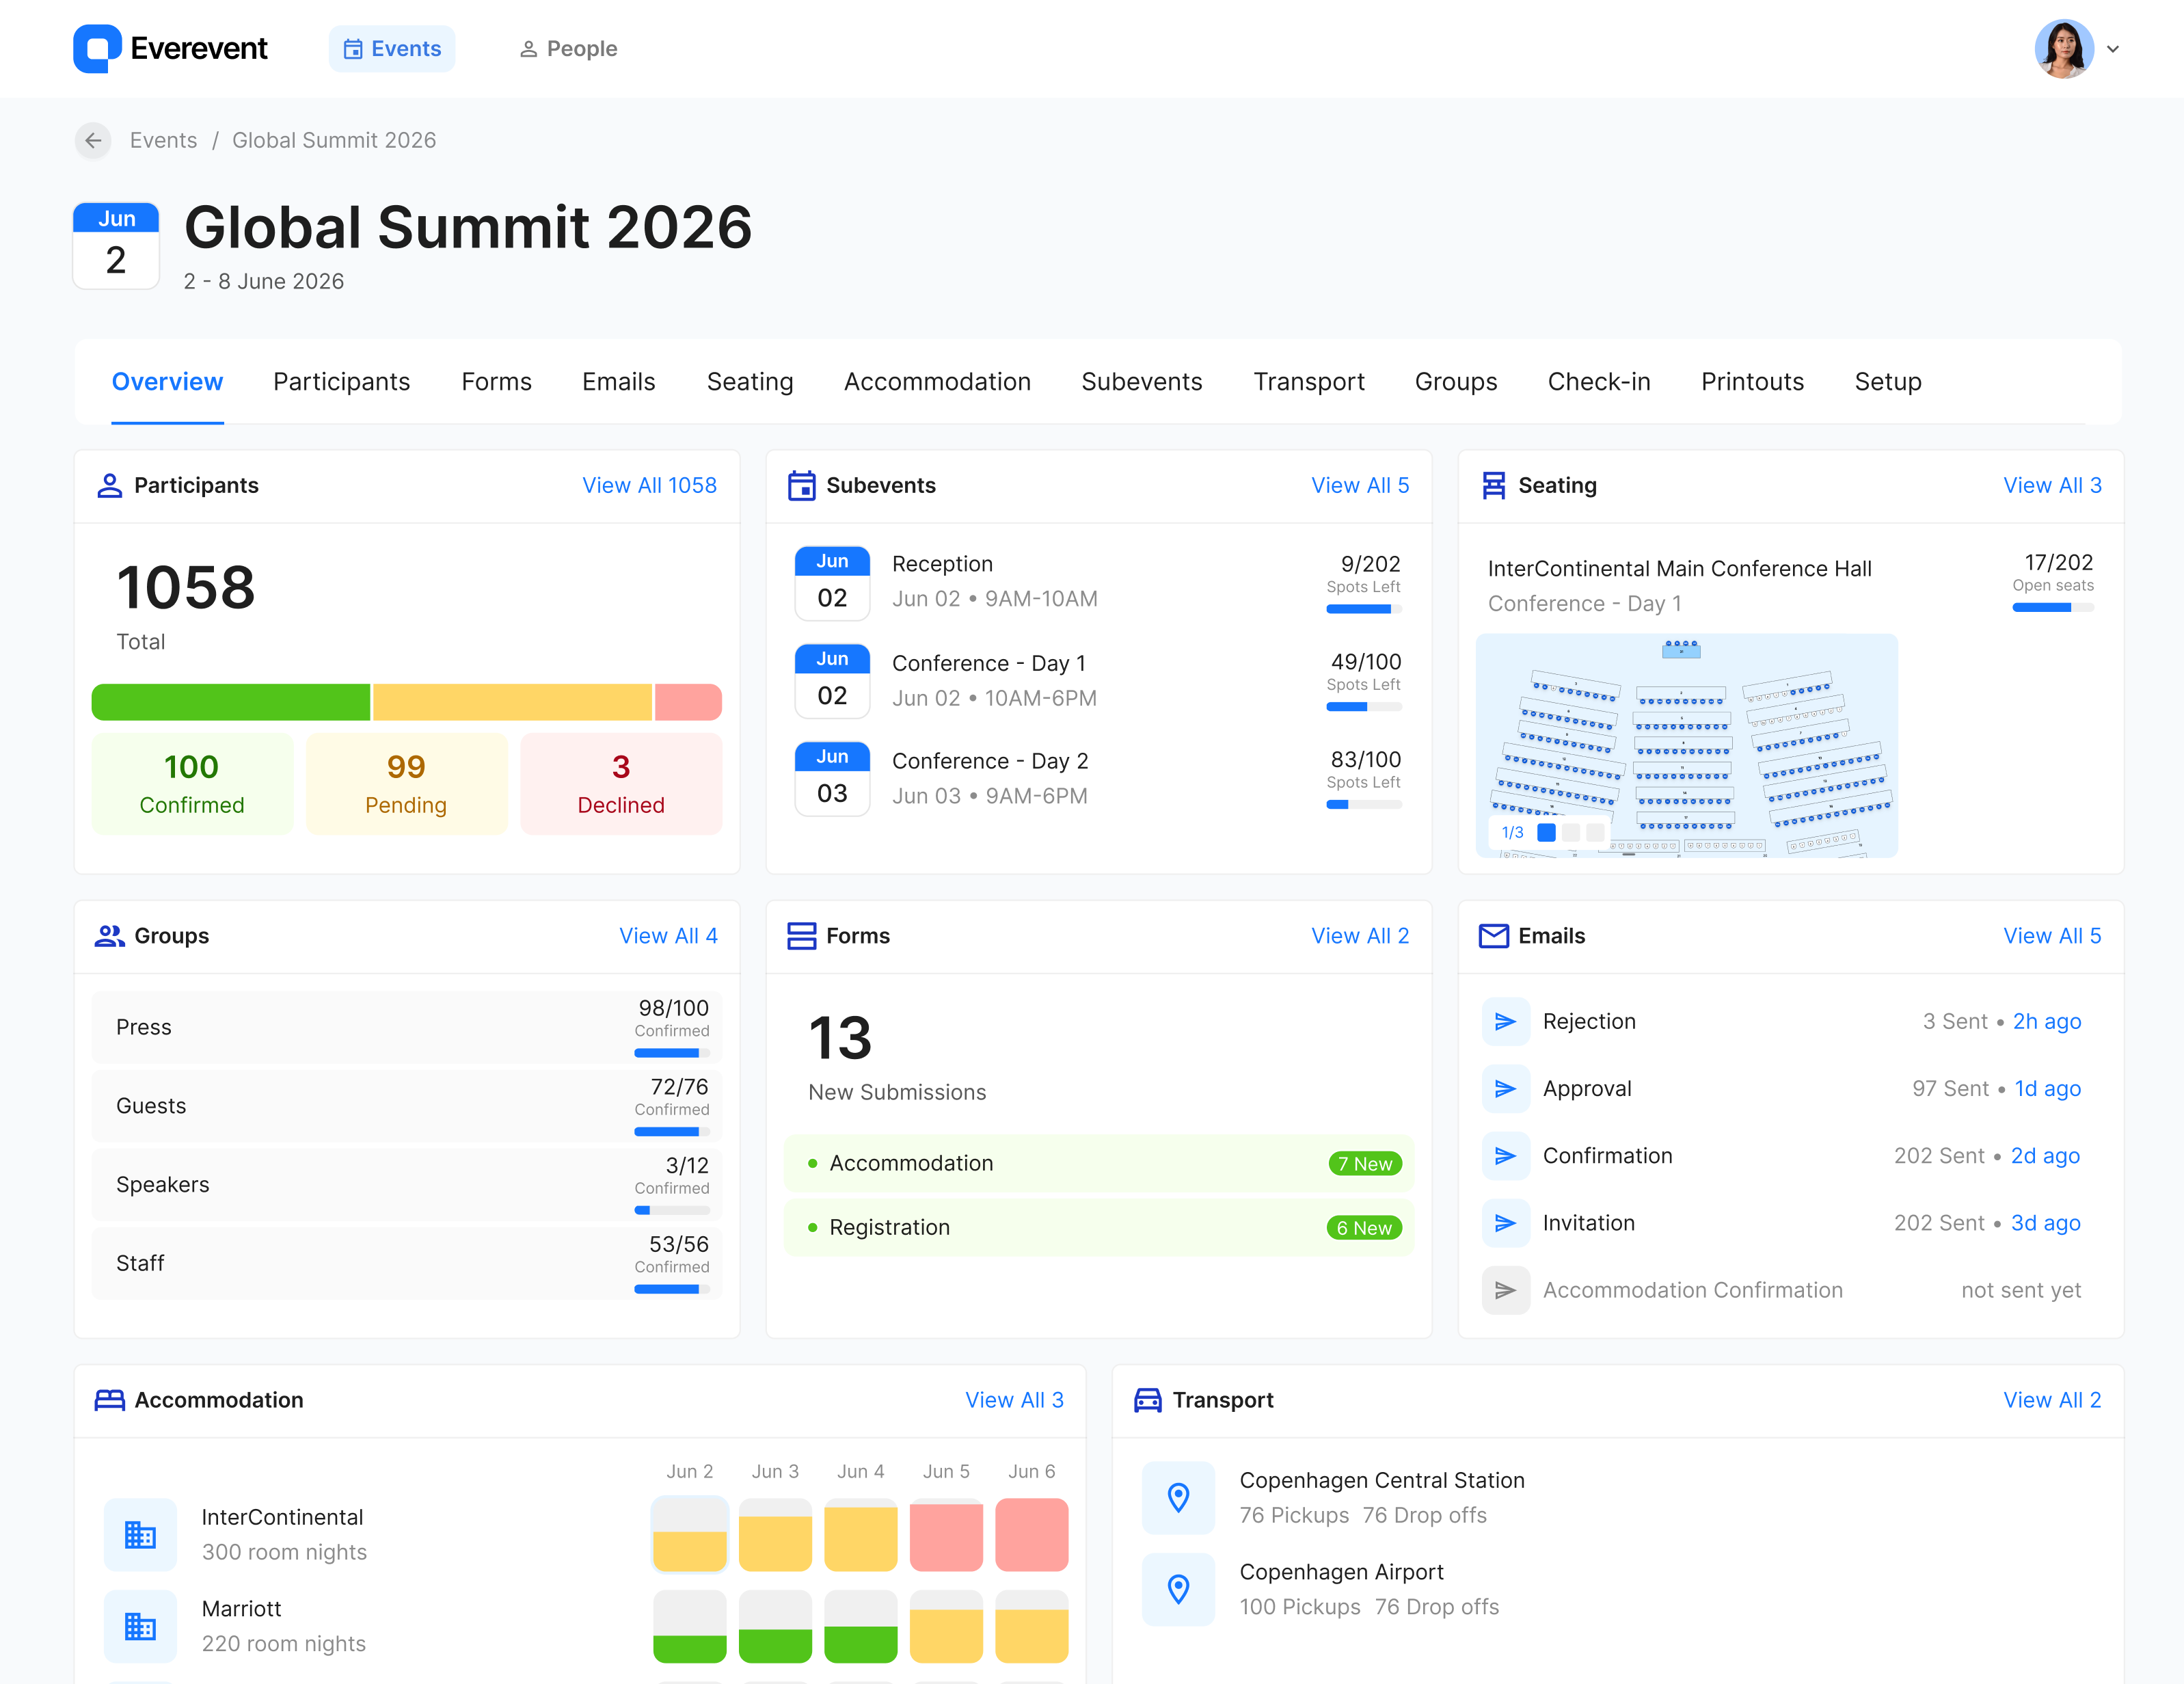Image resolution: width=2184 pixels, height=1684 pixels.
Task: Click the 100 Confirmed status box
Action: (192, 784)
